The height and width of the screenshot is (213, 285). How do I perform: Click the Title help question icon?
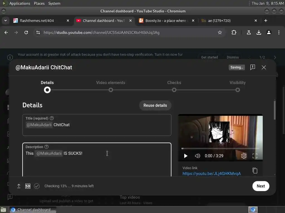[x=52, y=118]
